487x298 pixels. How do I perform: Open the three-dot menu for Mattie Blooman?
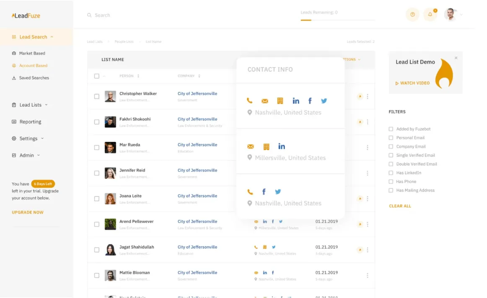pyautogui.click(x=368, y=275)
